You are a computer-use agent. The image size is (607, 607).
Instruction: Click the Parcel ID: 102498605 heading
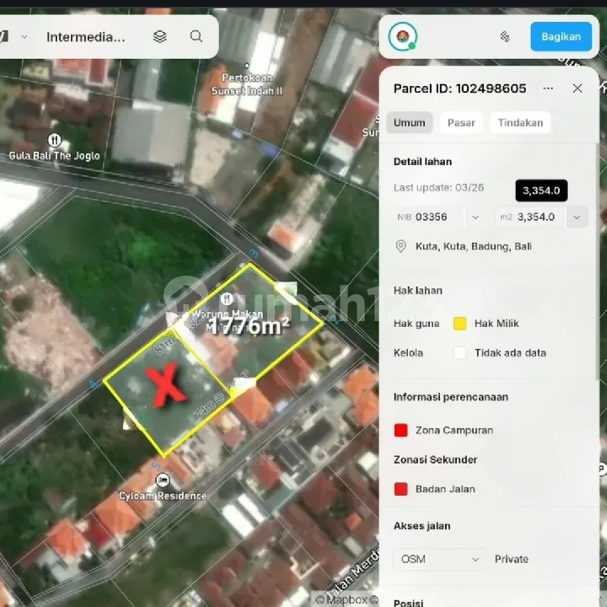[x=460, y=89]
